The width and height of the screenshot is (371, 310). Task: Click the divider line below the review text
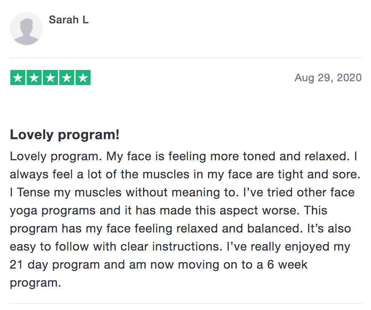[186, 304]
